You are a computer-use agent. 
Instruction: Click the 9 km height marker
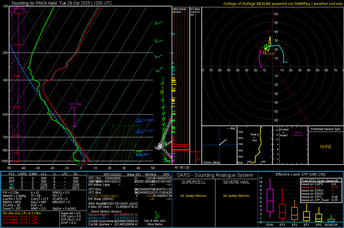click(16, 76)
